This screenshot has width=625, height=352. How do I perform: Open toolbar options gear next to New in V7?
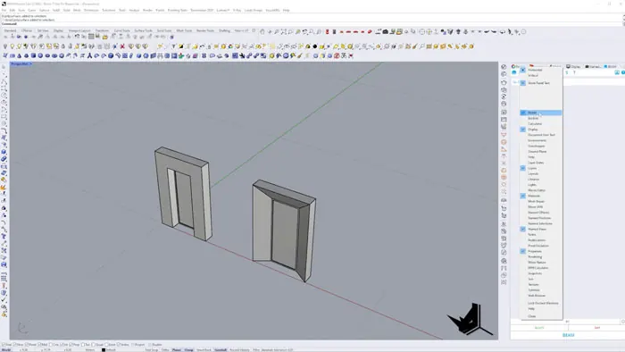click(x=254, y=30)
